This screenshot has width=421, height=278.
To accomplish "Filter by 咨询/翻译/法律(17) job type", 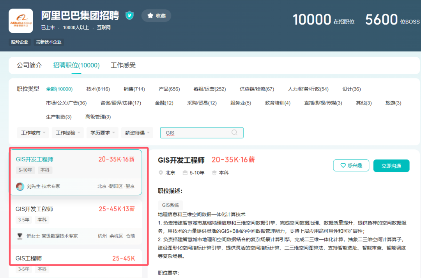I will 120,103.
